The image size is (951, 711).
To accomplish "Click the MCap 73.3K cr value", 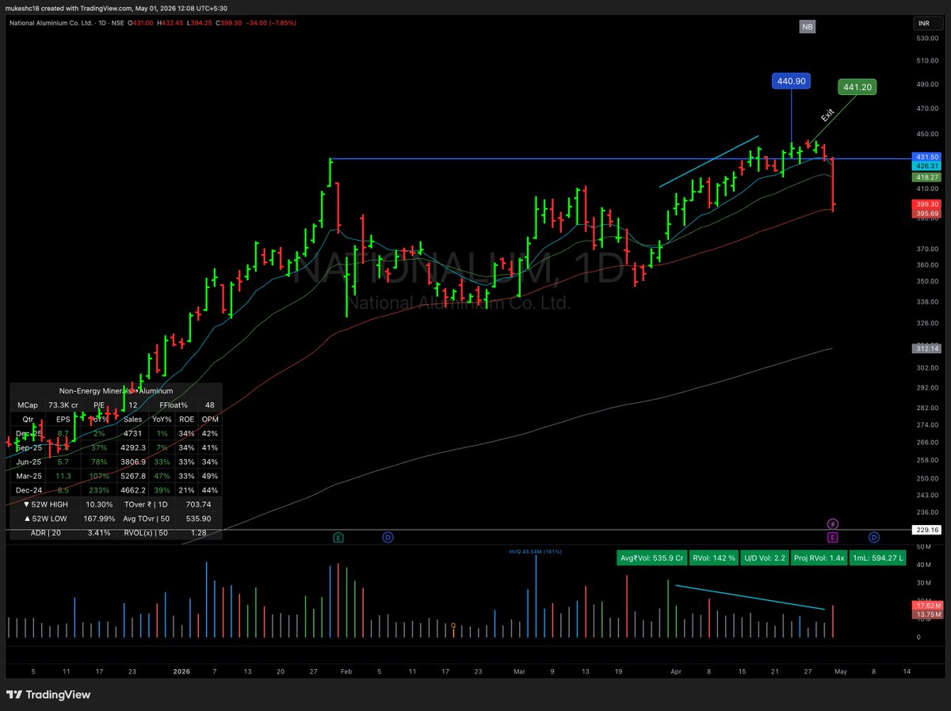I will 63,405.
